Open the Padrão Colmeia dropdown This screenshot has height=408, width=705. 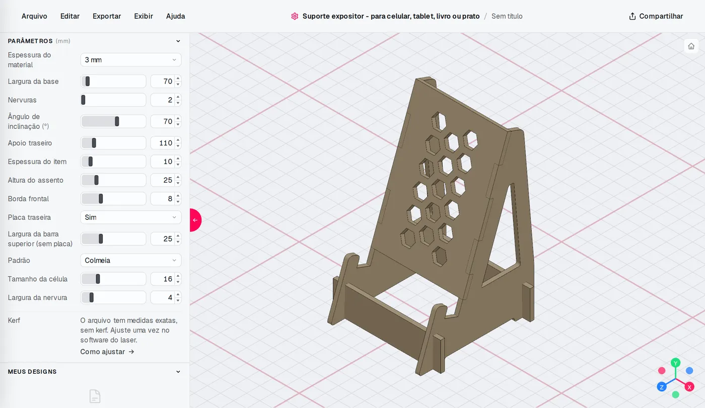pyautogui.click(x=131, y=261)
